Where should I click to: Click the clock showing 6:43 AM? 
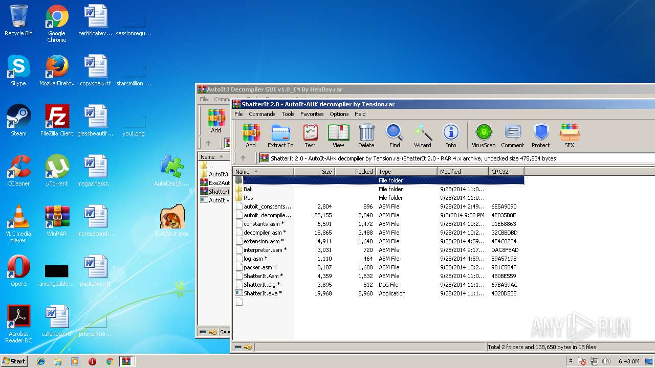[628, 361]
